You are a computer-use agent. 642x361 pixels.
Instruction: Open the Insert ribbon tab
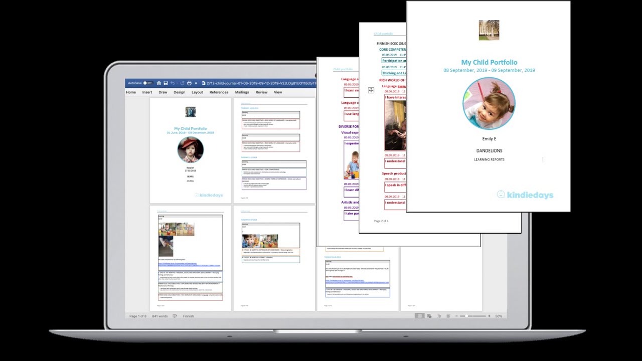[x=147, y=92]
